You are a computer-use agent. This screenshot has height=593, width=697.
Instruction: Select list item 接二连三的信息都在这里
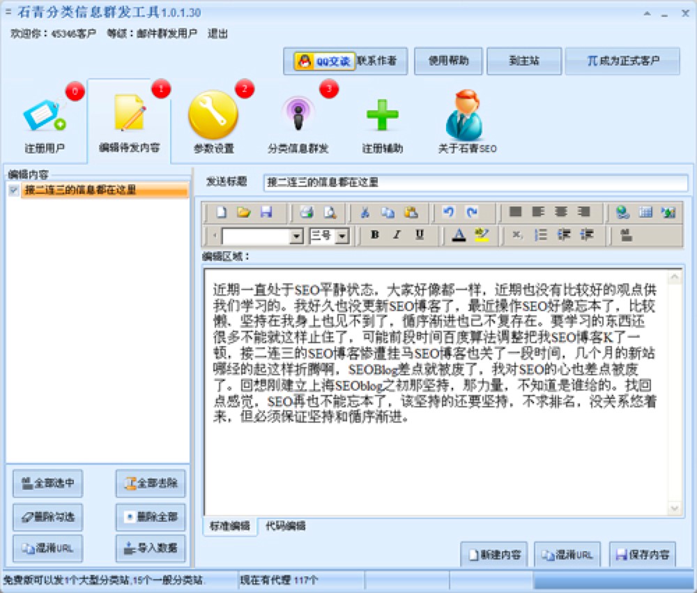click(x=105, y=190)
